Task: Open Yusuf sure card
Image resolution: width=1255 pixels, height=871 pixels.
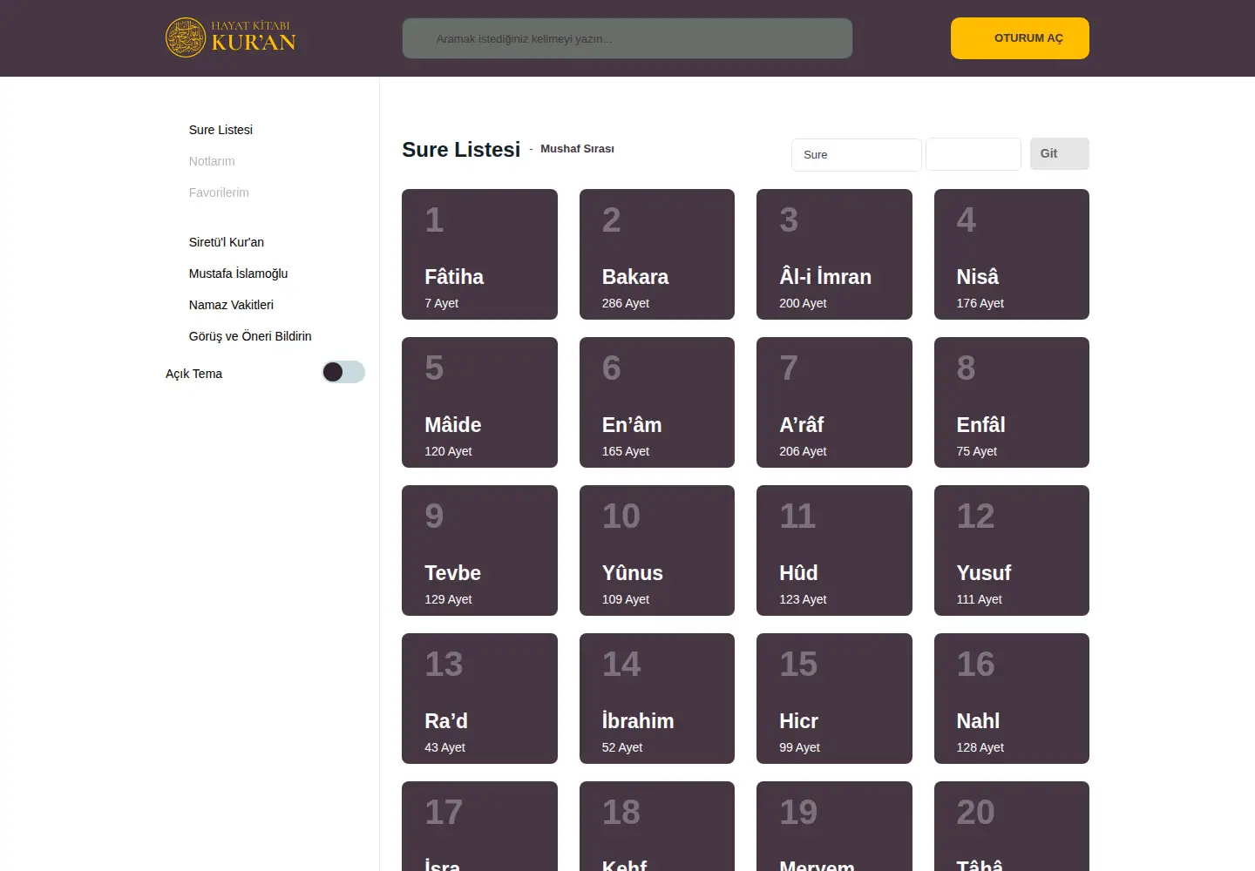Action: tap(1012, 550)
